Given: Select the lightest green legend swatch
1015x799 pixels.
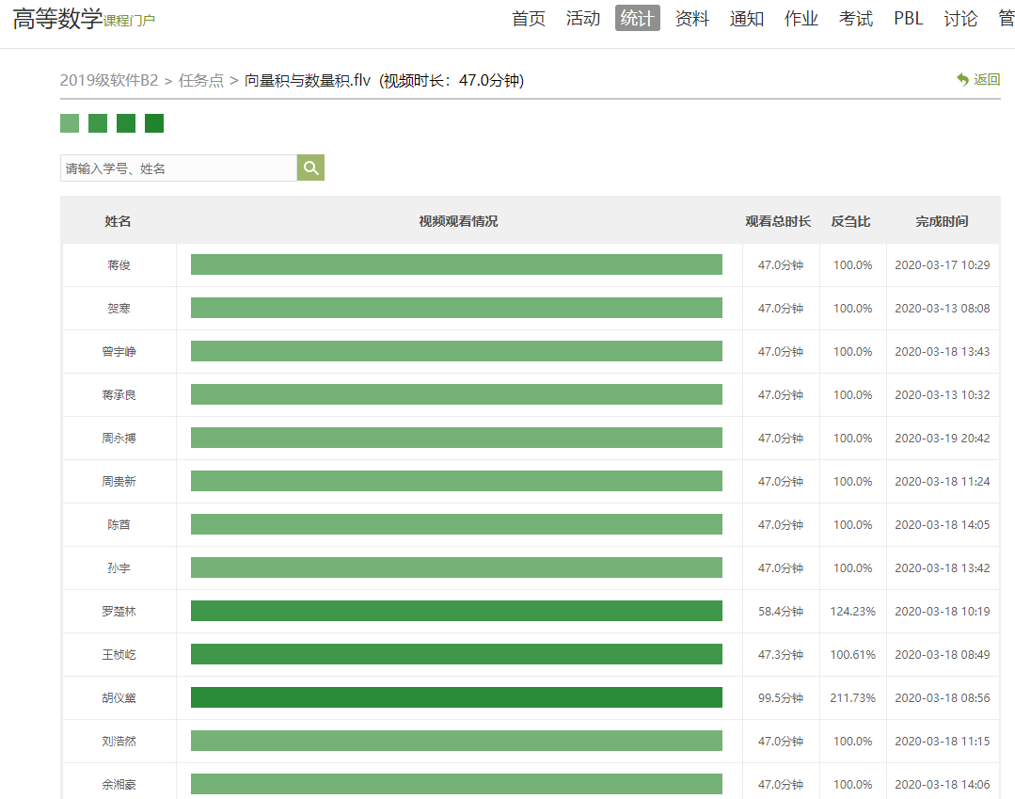Looking at the screenshot, I should [x=70, y=123].
